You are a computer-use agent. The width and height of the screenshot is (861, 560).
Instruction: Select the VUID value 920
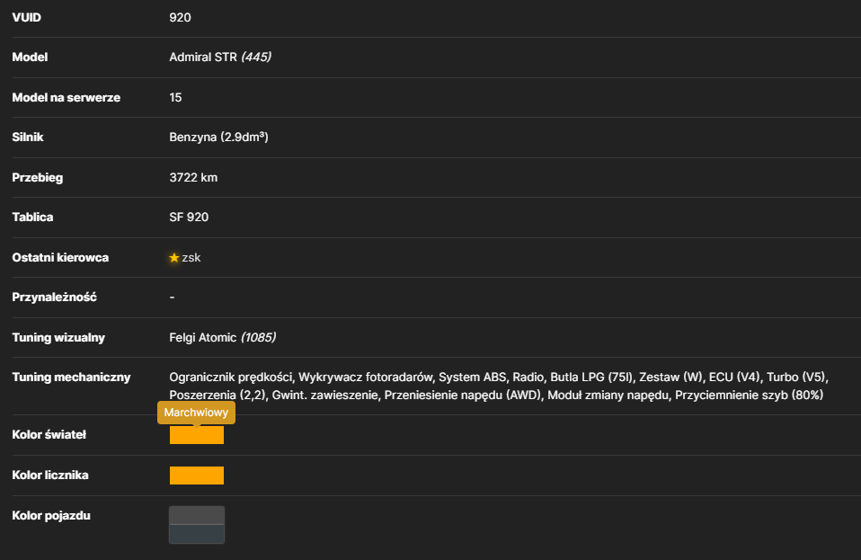(180, 18)
